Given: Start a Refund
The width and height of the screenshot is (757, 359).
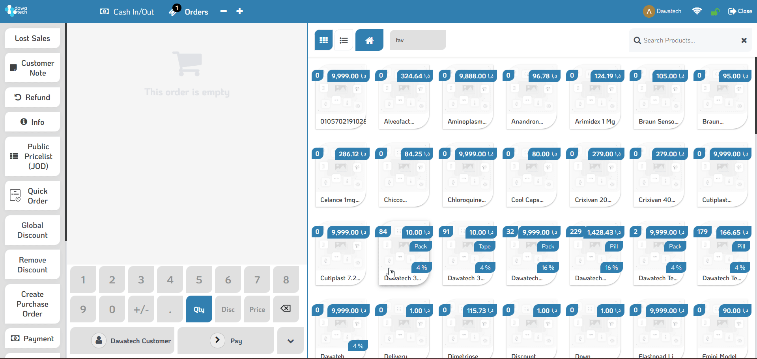Looking at the screenshot, I should coord(32,97).
